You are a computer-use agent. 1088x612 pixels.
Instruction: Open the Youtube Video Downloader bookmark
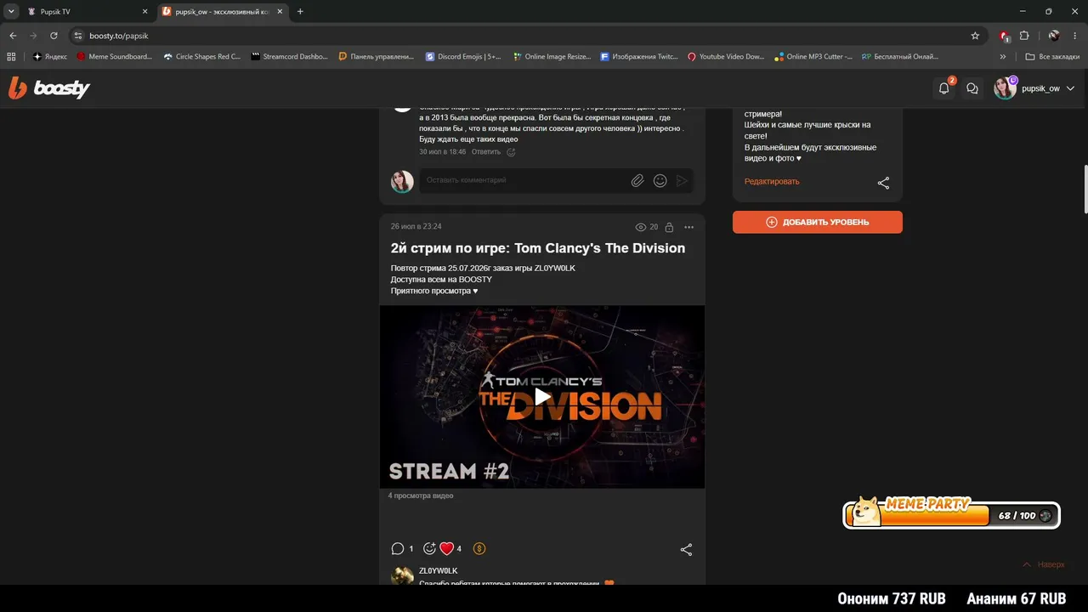[726, 57]
